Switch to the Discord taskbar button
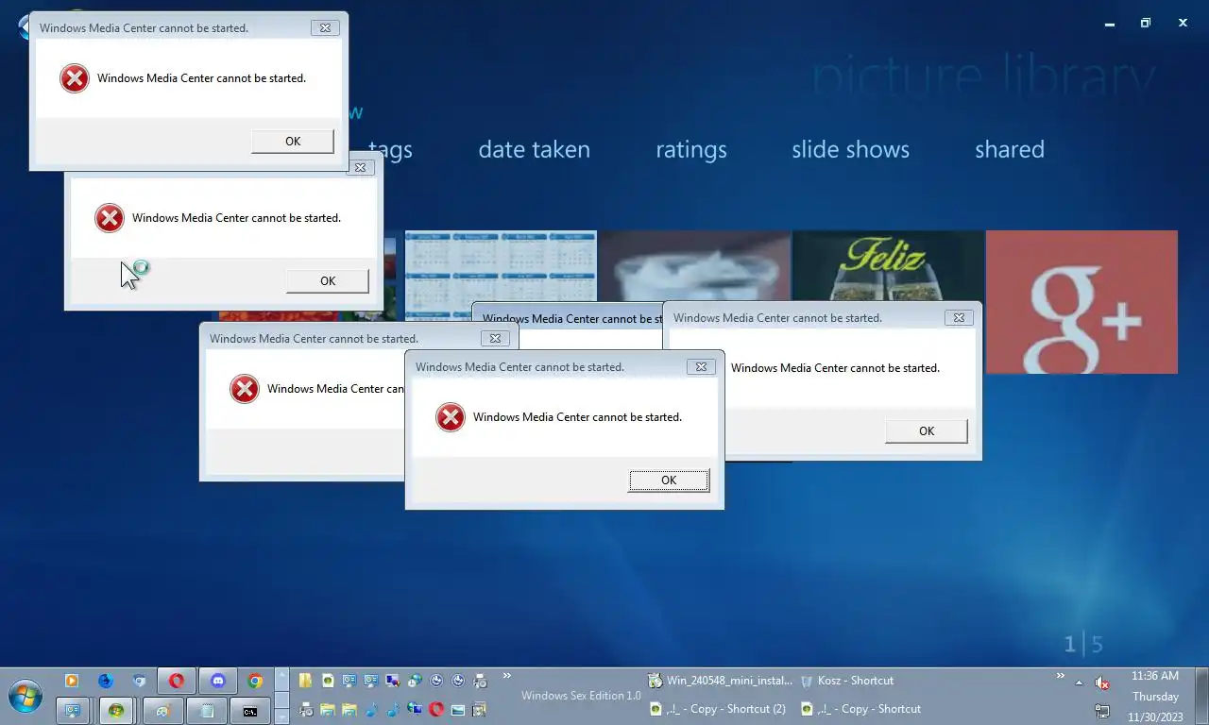The image size is (1209, 725). (218, 681)
